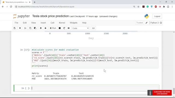This screenshot has width=175, height=98.
Task: Click the Python logo icon
Action: 147,16
